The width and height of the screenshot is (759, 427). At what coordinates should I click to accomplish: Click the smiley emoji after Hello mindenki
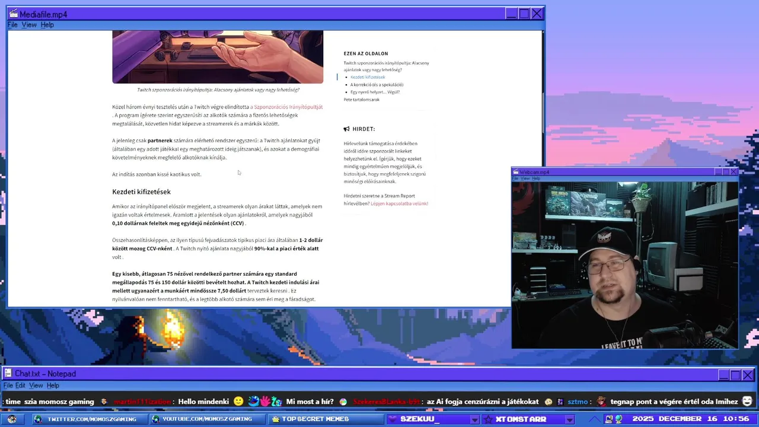pyautogui.click(x=238, y=401)
